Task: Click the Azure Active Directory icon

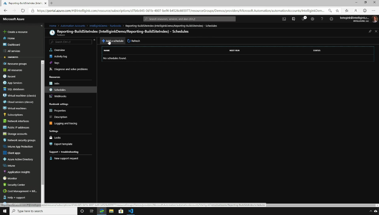Action: pyautogui.click(x=5, y=159)
